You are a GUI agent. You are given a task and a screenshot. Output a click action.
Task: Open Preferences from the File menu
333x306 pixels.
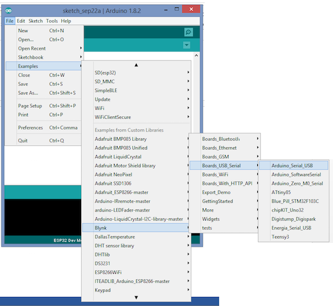coord(44,128)
